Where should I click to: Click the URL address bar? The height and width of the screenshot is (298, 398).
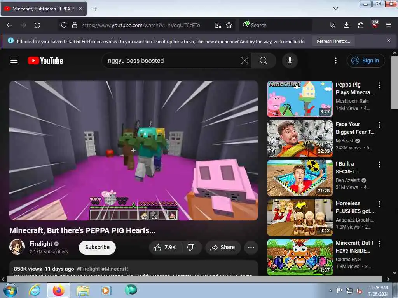141,25
